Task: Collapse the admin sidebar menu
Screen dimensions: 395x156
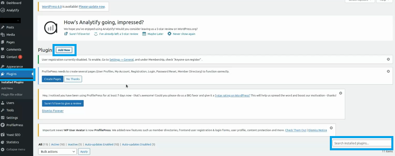Action: [15, 149]
